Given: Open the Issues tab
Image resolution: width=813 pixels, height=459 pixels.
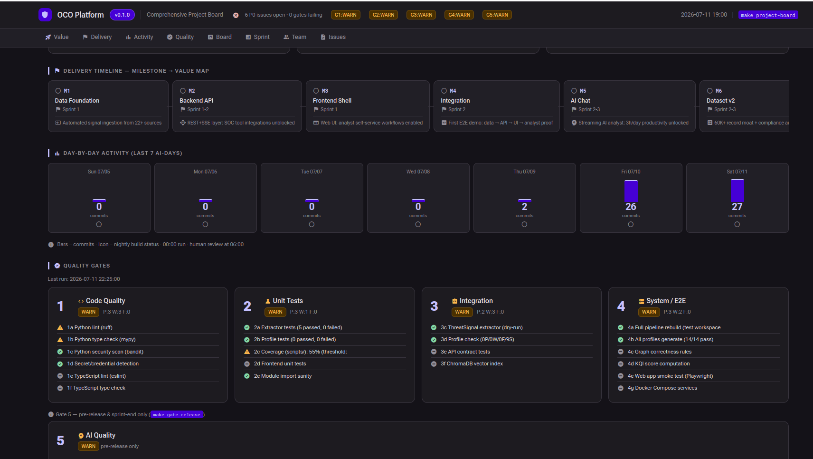Looking at the screenshot, I should coord(333,37).
